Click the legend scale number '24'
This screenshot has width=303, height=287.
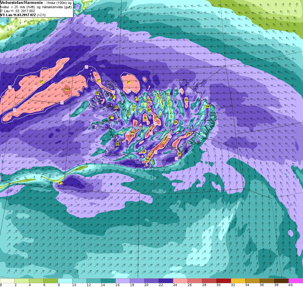(175, 285)
